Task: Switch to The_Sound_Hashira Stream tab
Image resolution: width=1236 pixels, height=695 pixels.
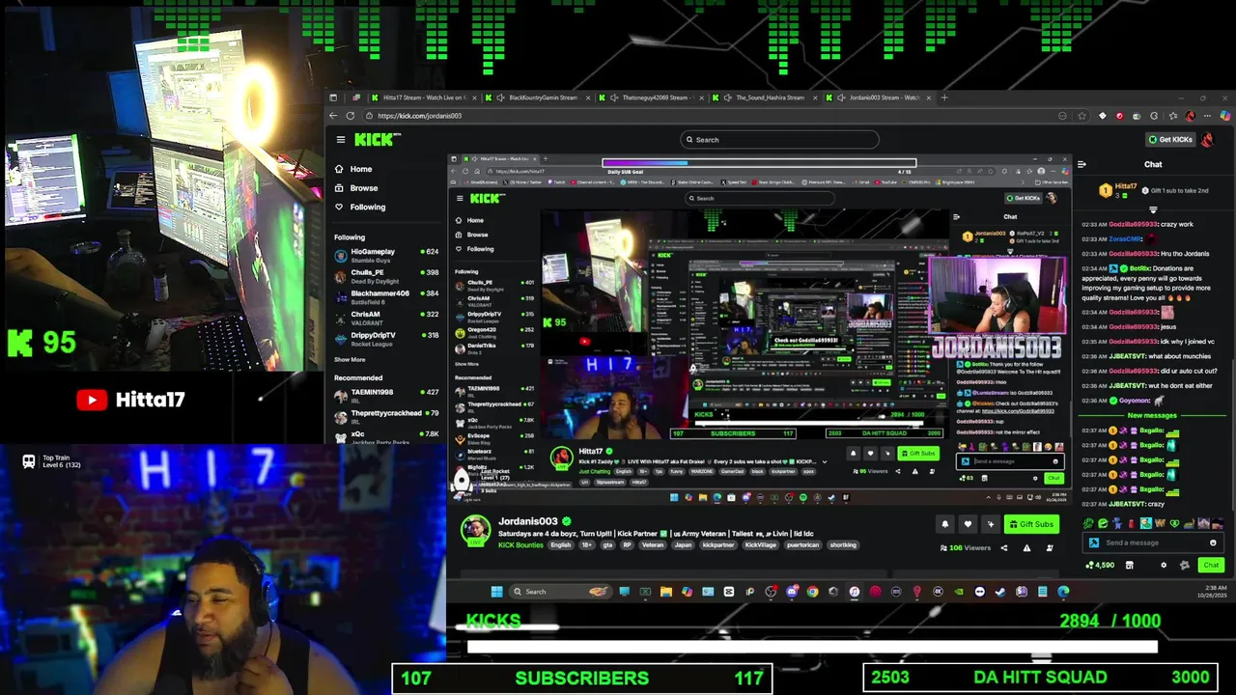Action: click(764, 97)
